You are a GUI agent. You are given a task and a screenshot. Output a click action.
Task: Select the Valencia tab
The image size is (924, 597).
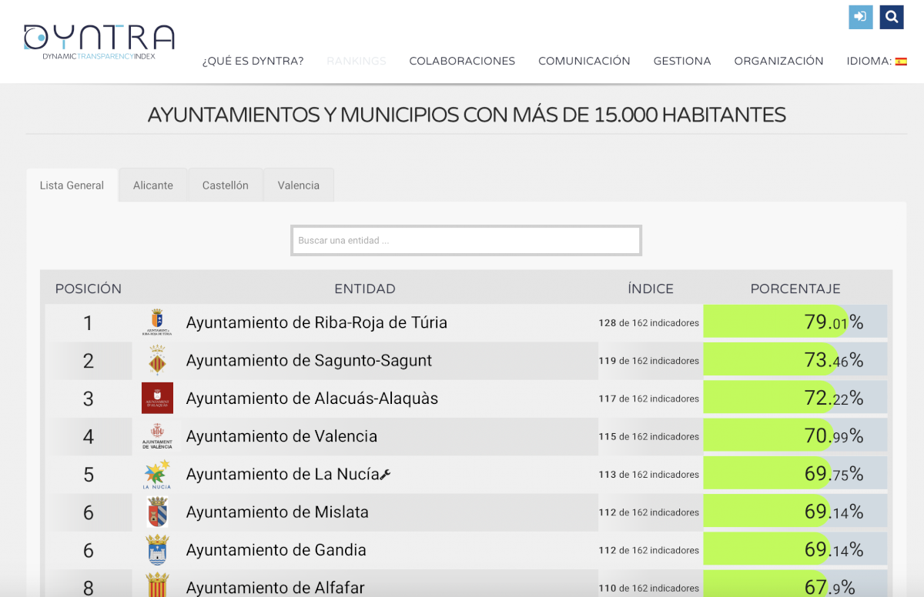[298, 185]
